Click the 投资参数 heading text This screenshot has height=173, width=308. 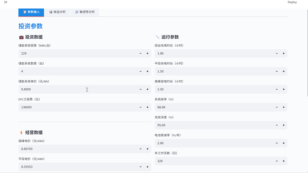click(x=30, y=26)
